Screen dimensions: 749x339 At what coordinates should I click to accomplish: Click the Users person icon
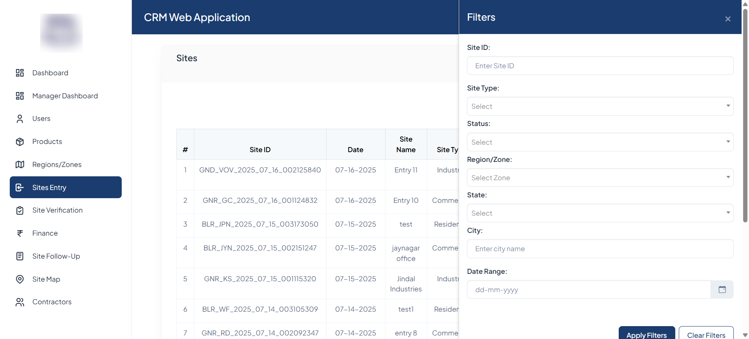coord(20,119)
